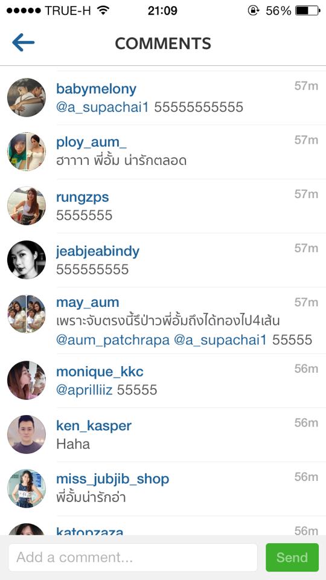Tap the back arrow icon
This screenshot has width=326, height=580.
pos(23,42)
